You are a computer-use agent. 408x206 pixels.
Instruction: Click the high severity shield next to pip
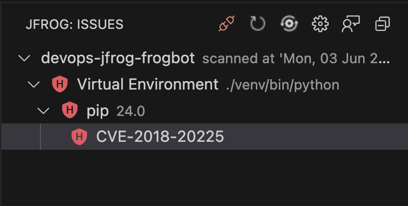pos(69,110)
